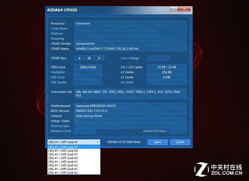The height and width of the screenshot is (181, 249).
Task: Click the CPUID Vendor GenuineIntel field
Action: 109,44
